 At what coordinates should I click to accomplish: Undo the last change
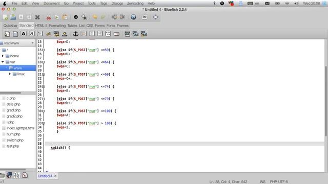(95, 17)
